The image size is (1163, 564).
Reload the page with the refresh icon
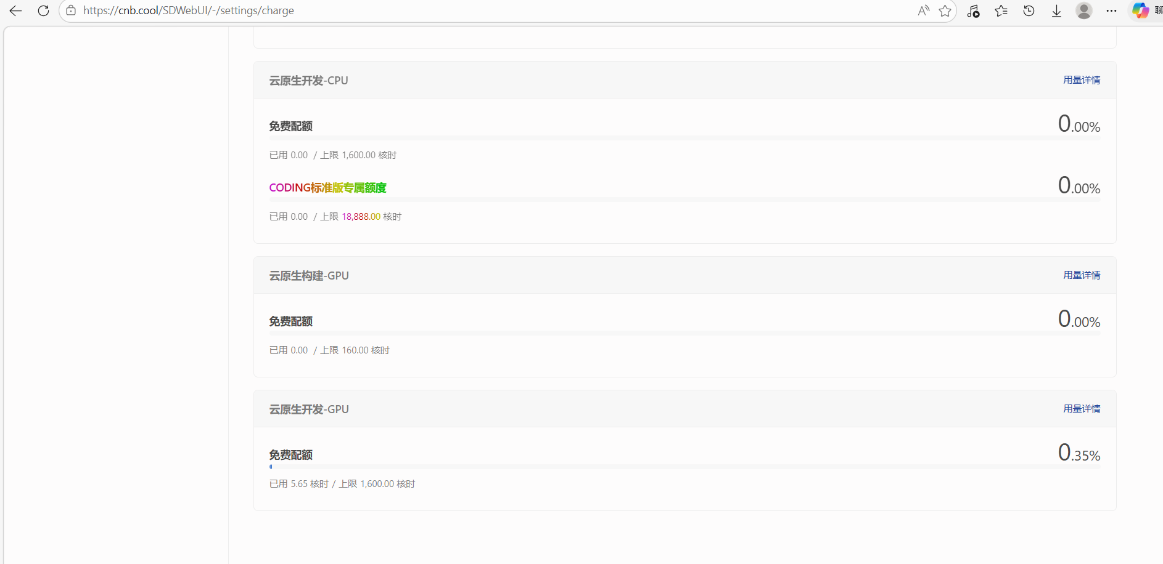click(x=43, y=10)
